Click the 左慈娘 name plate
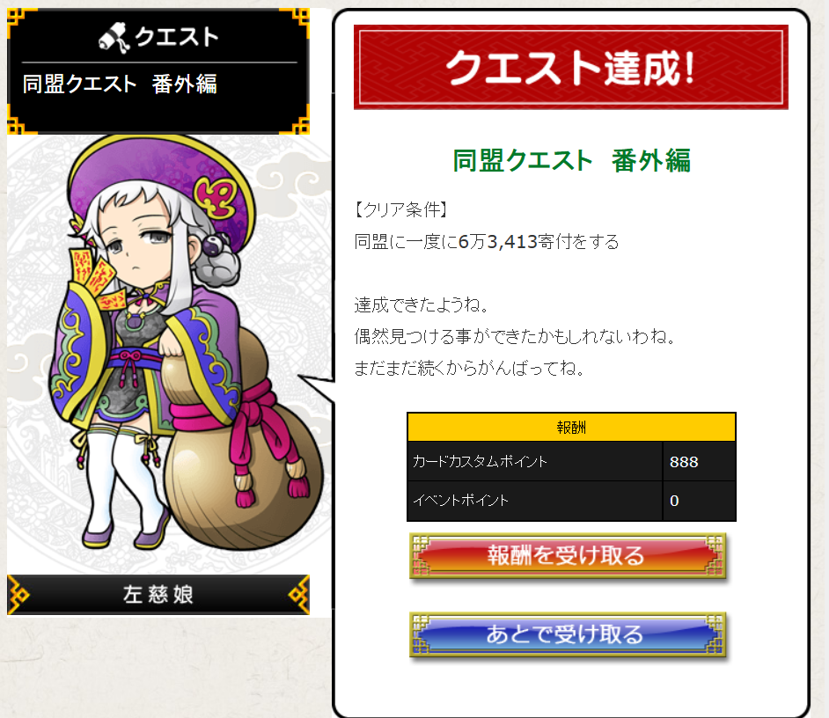This screenshot has height=718, width=829. click(x=158, y=594)
